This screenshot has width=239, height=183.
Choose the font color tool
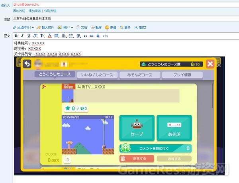pyautogui.click(x=50, y=36)
